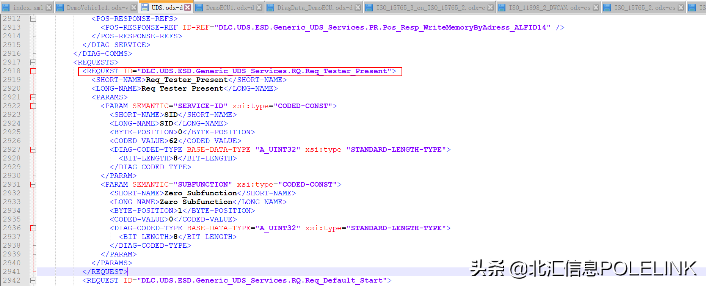Close the active UDS.odx-d tab
Viewport: 706px width, 286px height.
[187, 8]
